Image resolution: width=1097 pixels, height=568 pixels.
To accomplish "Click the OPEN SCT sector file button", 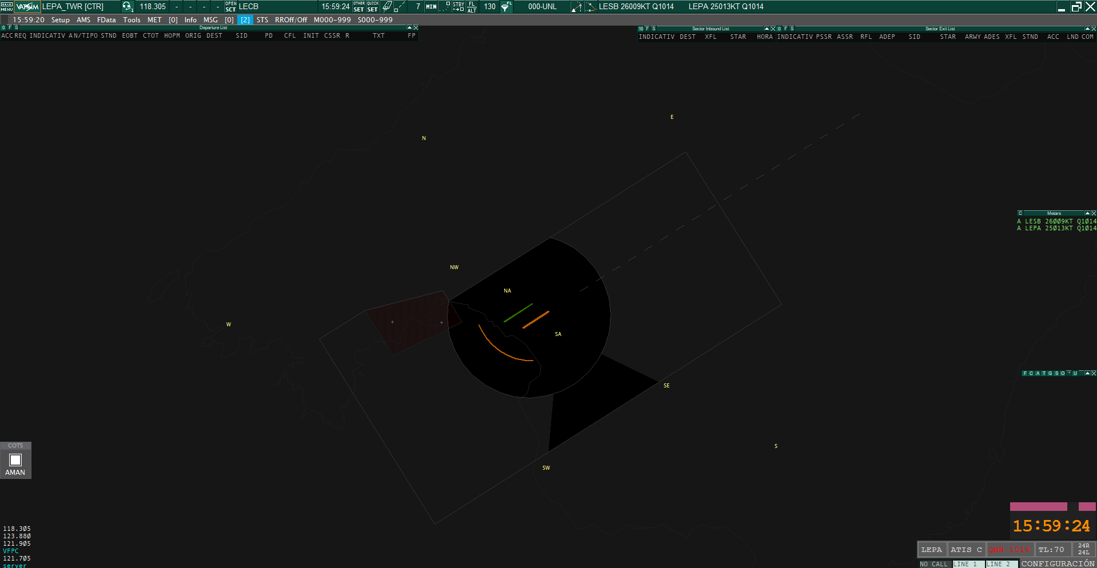I will point(230,7).
